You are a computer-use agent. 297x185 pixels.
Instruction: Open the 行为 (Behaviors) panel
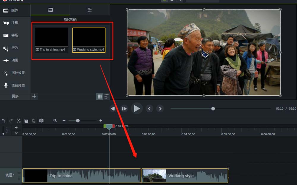point(15,48)
